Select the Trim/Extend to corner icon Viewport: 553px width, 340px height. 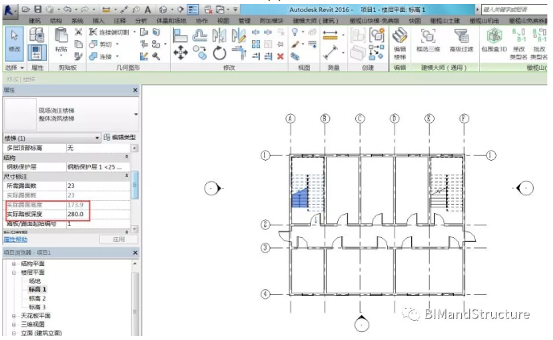pyautogui.click(x=239, y=53)
